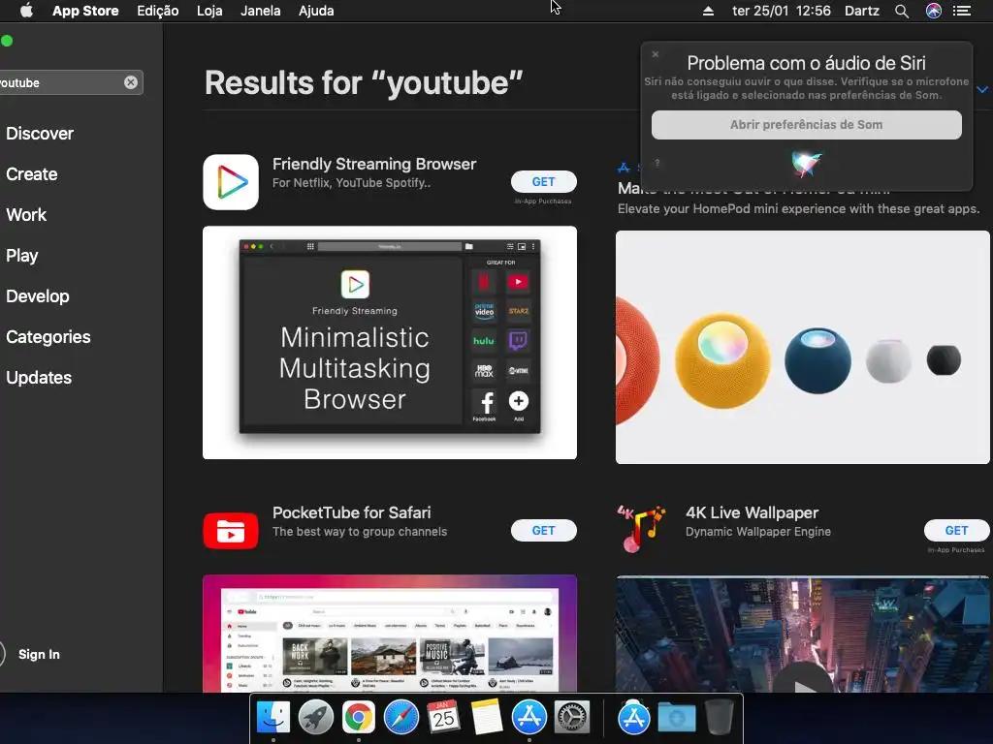Open the 4K Live Wallpaper app icon
Screen dimensions: 993x744
click(x=642, y=529)
